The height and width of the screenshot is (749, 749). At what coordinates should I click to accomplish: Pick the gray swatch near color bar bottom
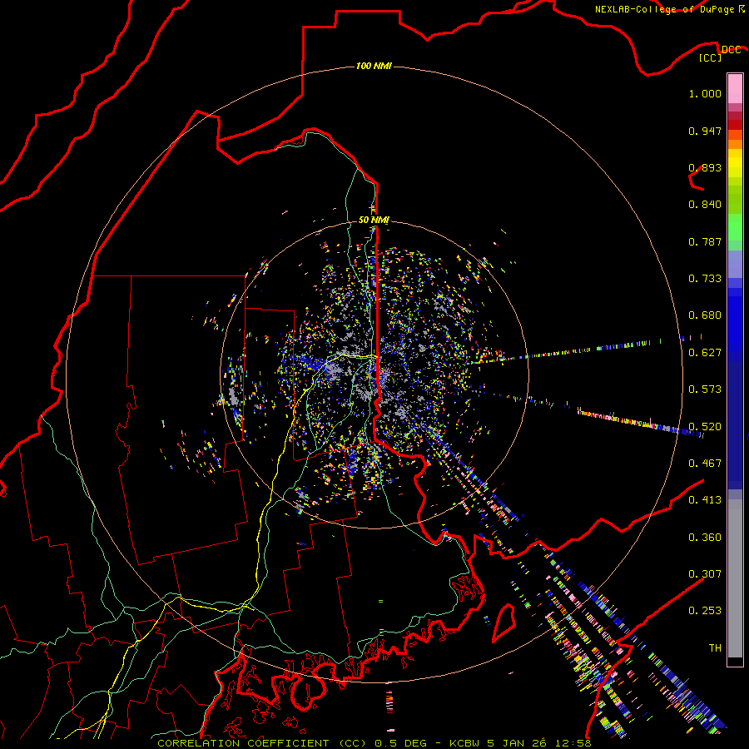pos(735,583)
